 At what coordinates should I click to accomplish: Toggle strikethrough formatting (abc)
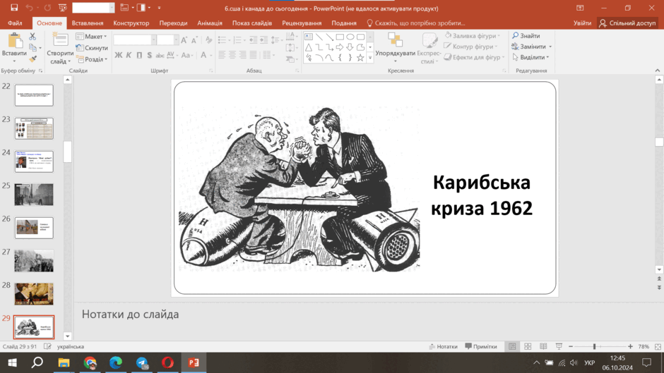tap(160, 56)
